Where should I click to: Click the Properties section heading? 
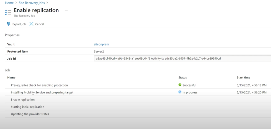12,35
